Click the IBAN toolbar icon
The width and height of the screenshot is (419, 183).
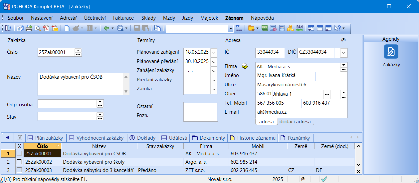pyautogui.click(x=299, y=28)
